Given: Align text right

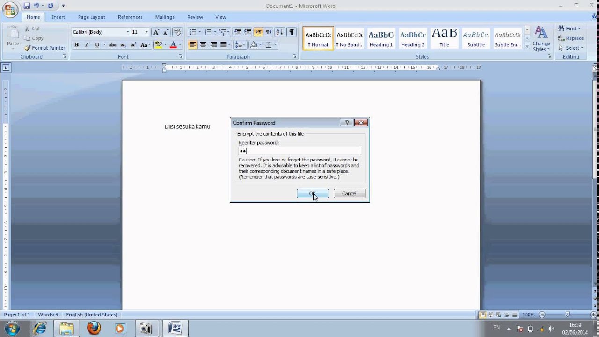Looking at the screenshot, I should (213, 45).
